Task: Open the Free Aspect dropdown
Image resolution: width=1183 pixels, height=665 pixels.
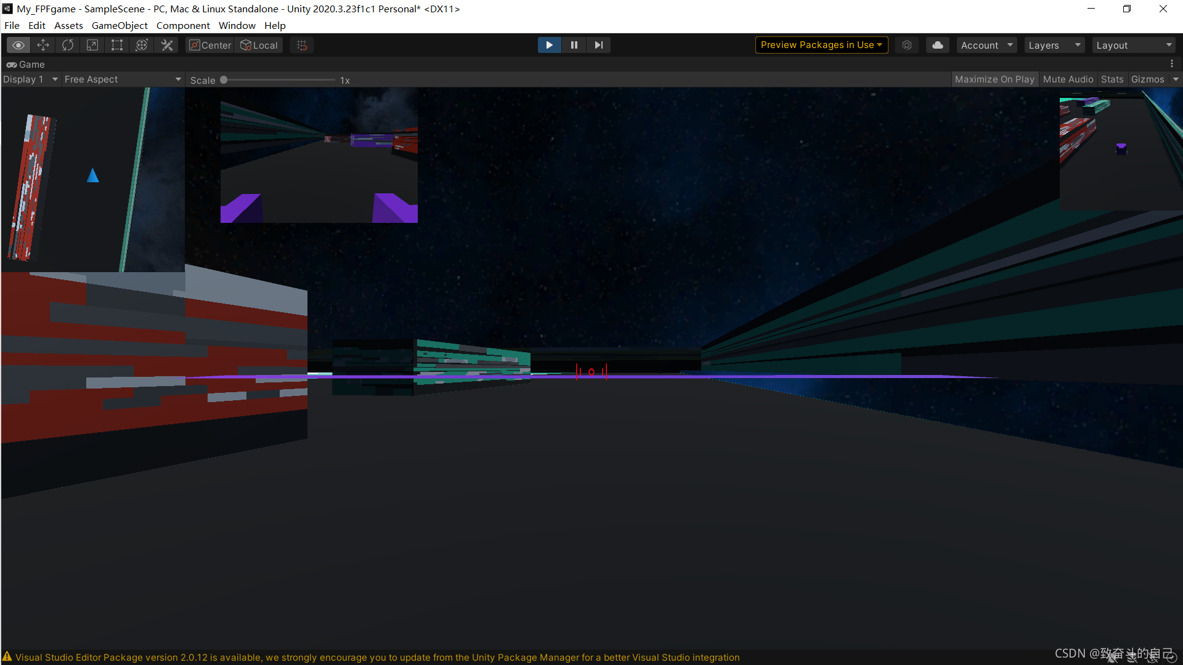Action: click(x=123, y=79)
